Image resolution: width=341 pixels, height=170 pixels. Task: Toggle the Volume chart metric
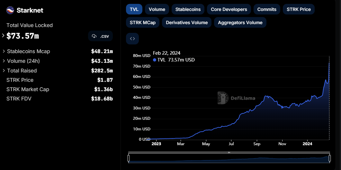[x=157, y=9]
